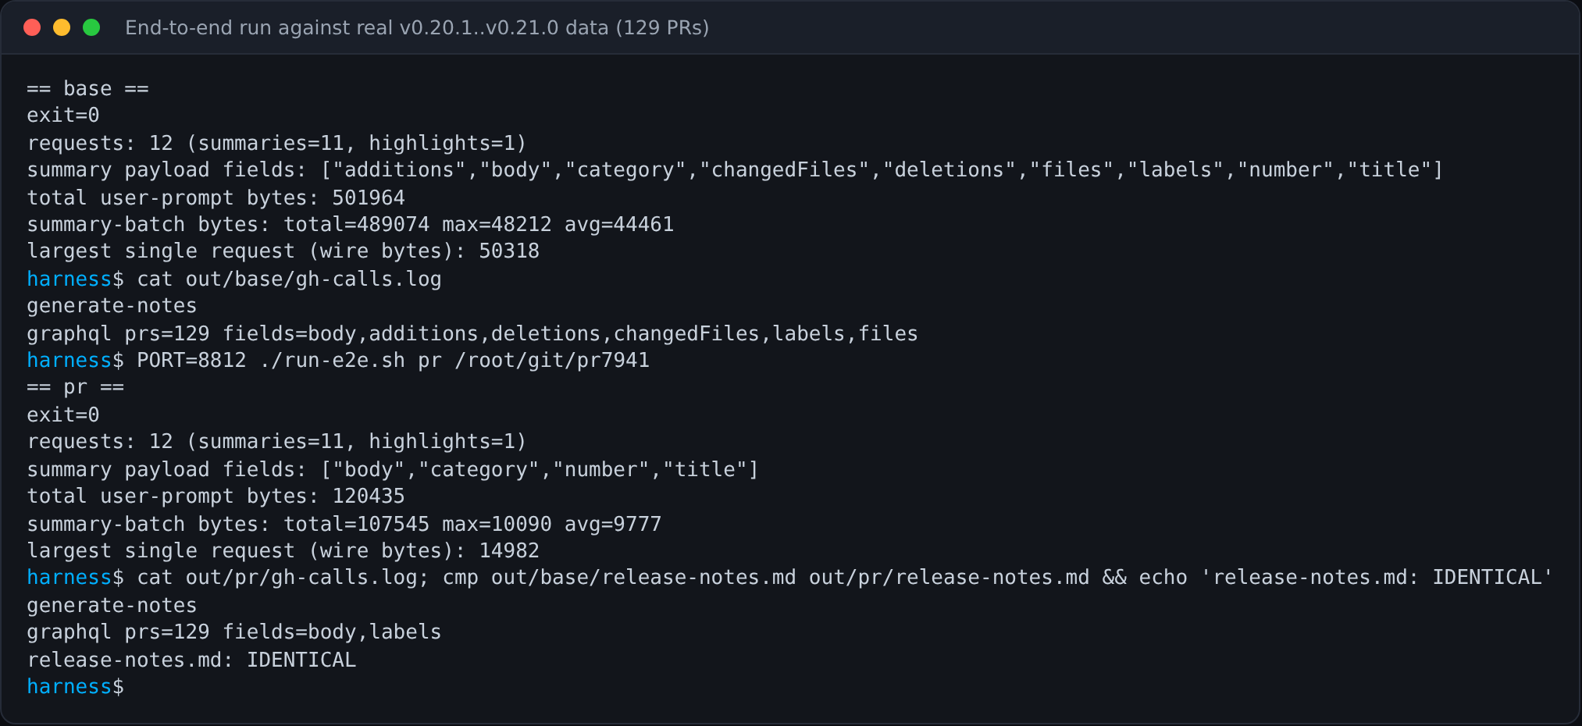Click the 'release-notes.md: IDENTICAL' output line
1582x726 pixels.
tap(191, 660)
